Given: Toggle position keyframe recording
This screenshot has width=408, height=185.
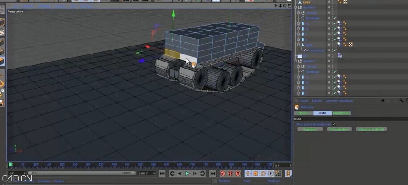Looking at the screenshot, I should point(248,173).
